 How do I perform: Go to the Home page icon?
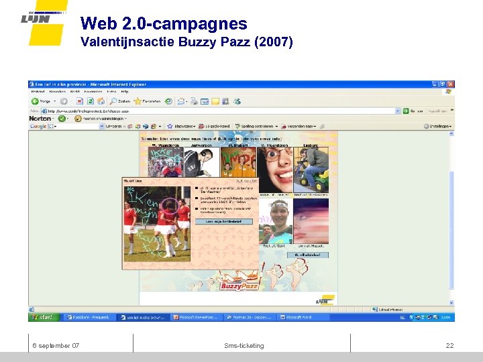tap(101, 101)
